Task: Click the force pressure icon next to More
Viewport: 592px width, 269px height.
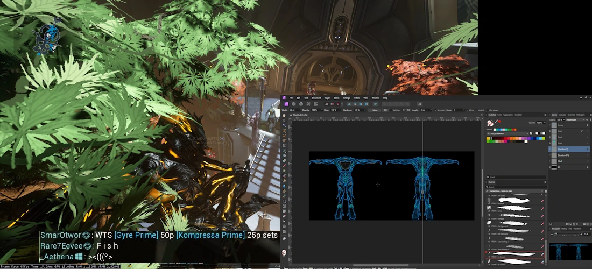Action: pyautogui.click(x=385, y=110)
